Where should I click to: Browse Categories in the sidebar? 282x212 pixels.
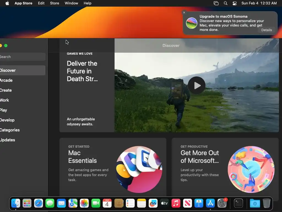[x=22, y=130]
